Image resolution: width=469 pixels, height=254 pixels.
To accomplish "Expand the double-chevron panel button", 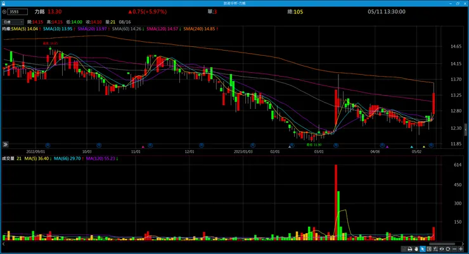I will [5, 144].
